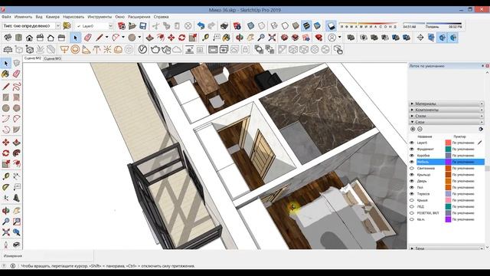Screen dimensions: 490x276
Task: Open the Расширения menu
Action: click(x=139, y=17)
